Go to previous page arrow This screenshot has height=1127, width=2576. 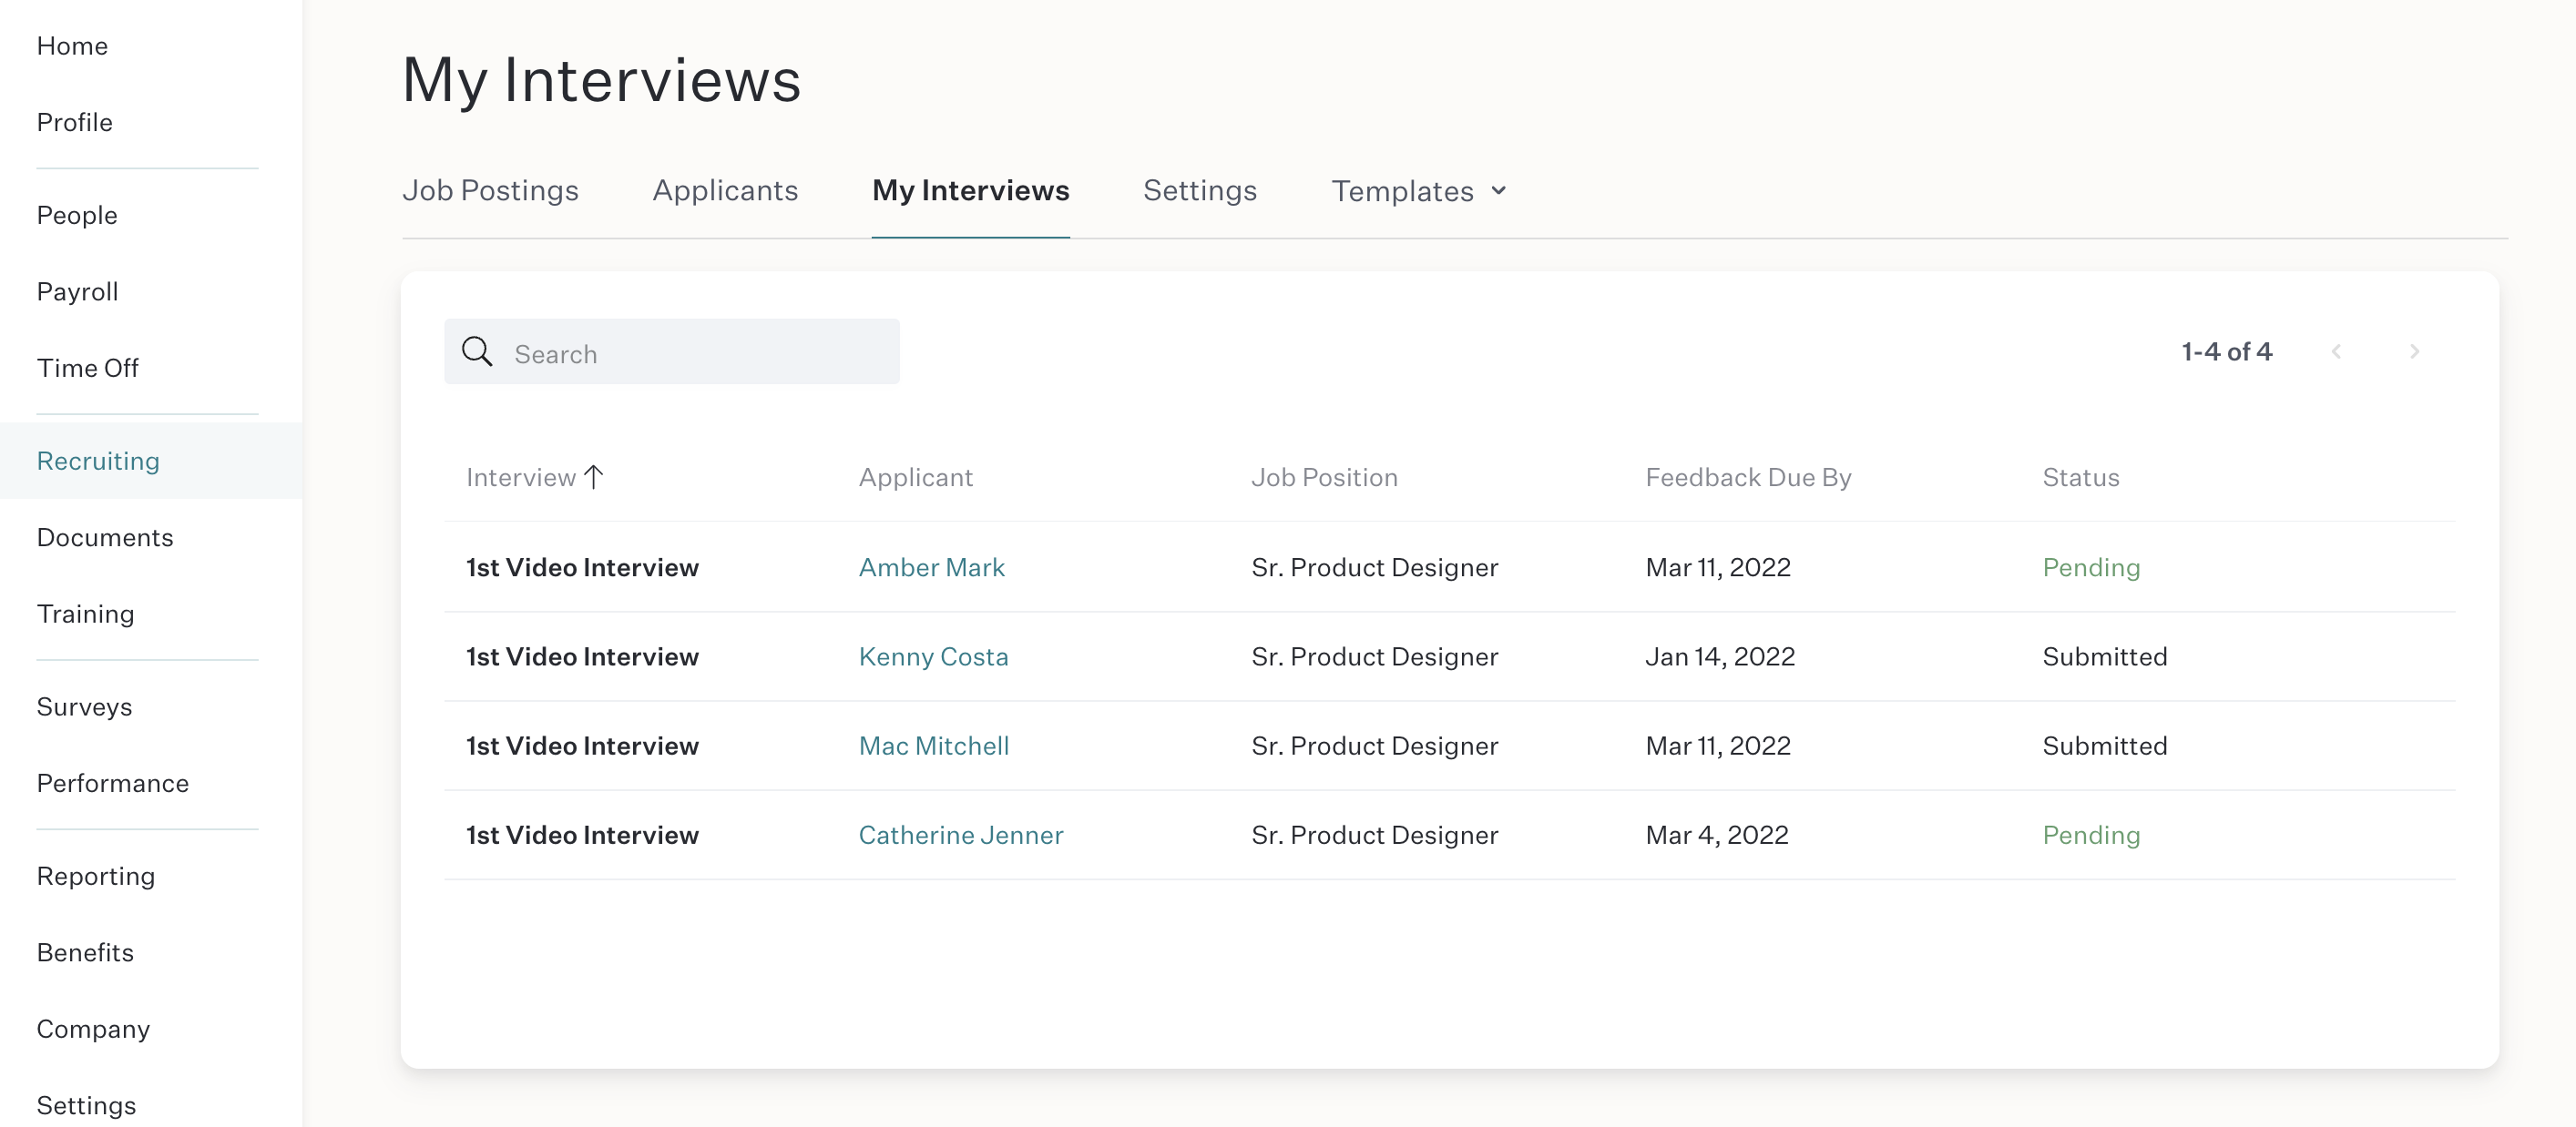(x=2336, y=351)
